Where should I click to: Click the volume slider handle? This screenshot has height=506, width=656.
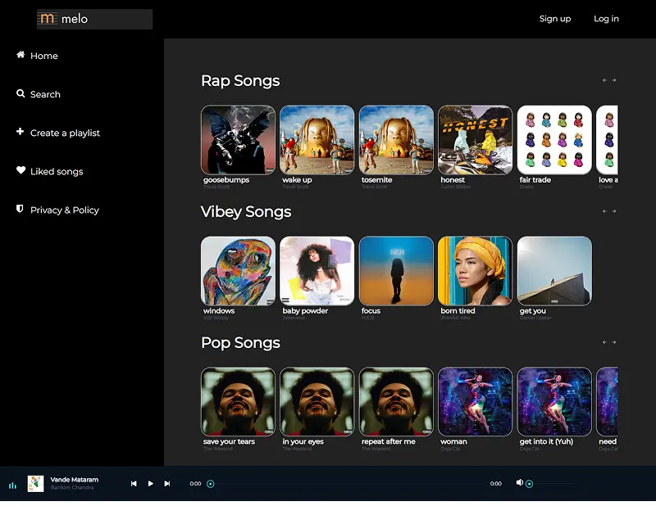(529, 484)
